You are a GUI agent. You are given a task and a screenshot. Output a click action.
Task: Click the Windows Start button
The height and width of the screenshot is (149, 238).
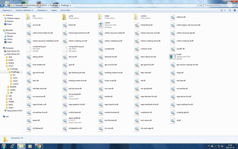point(4,146)
